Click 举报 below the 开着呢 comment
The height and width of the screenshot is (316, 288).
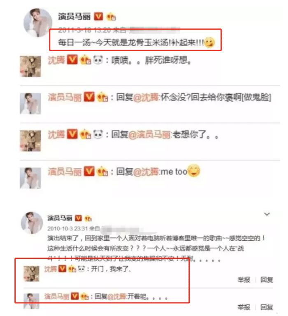(x=244, y=307)
